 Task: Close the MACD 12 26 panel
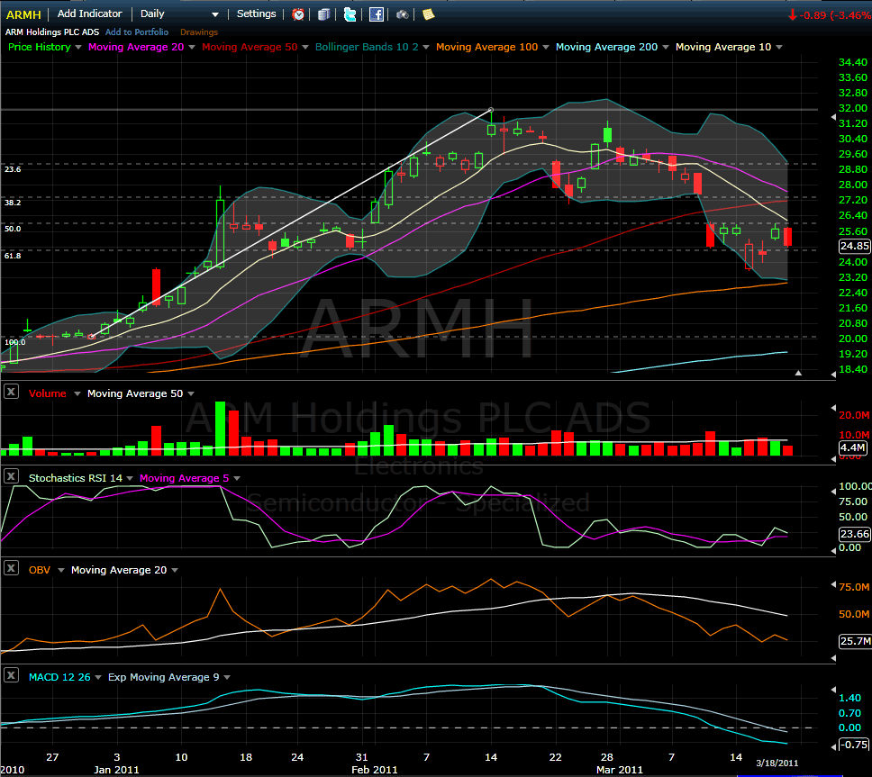[x=11, y=675]
